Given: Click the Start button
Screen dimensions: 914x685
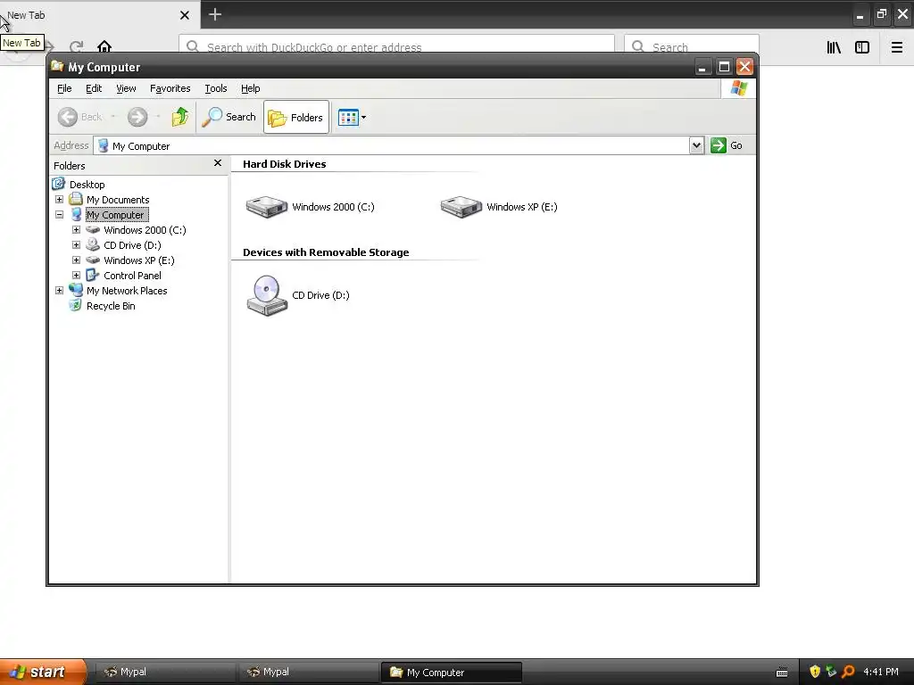Looking at the screenshot, I should [43, 672].
